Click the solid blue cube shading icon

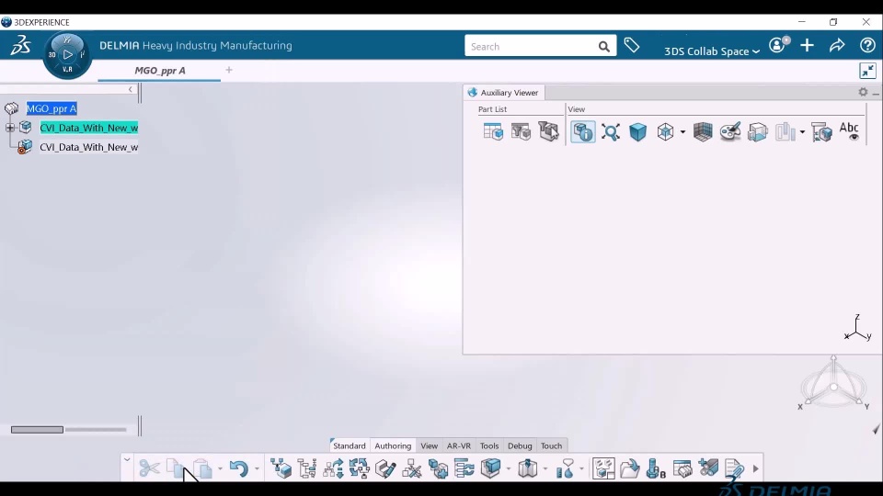[638, 131]
